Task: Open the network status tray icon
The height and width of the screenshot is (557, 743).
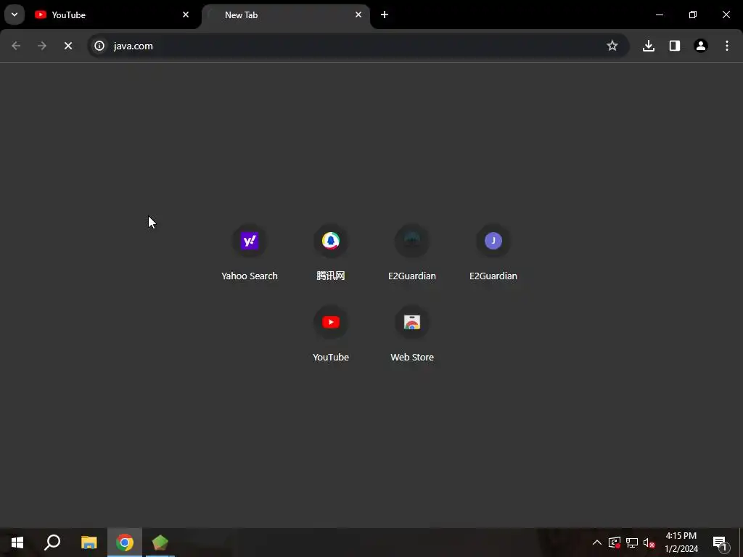Action: click(632, 542)
